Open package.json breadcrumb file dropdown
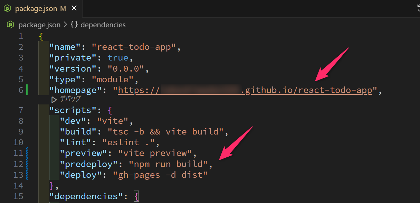The width and height of the screenshot is (420, 203). 39,25
